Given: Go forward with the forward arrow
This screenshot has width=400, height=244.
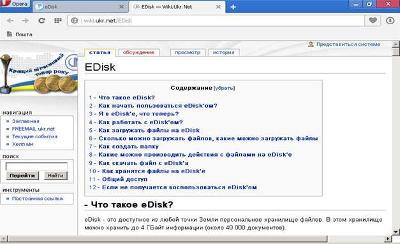Looking at the screenshot, I should point(26,20).
